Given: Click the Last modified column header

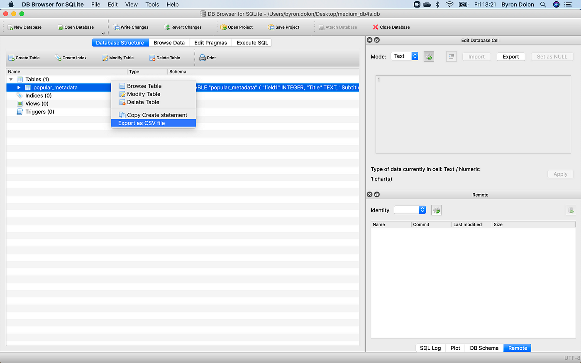Looking at the screenshot, I should [472, 224].
